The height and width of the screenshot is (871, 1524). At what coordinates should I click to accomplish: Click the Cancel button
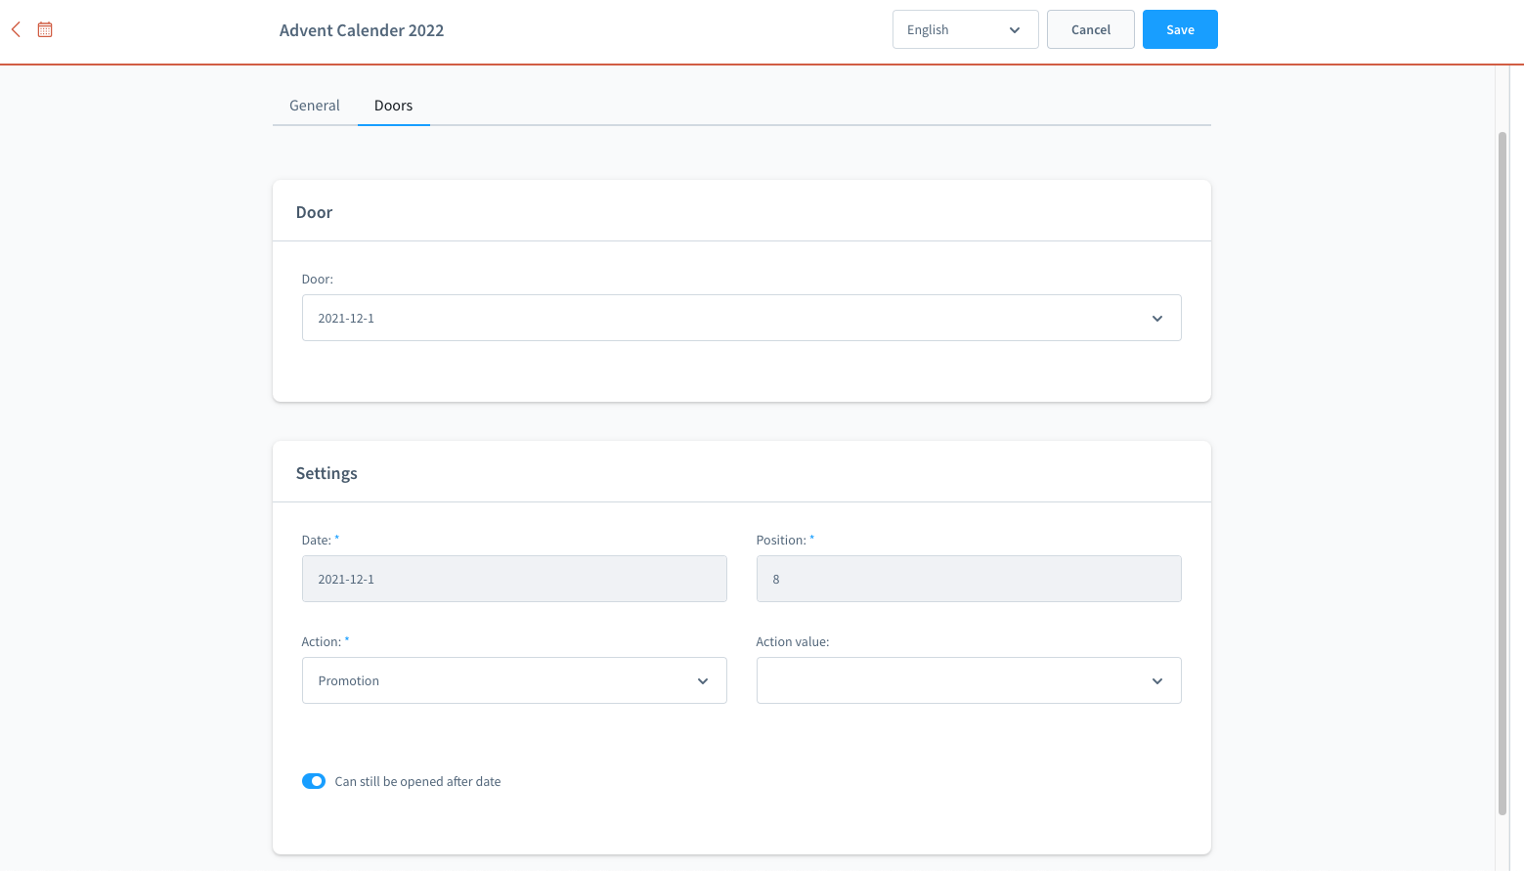[x=1091, y=29]
